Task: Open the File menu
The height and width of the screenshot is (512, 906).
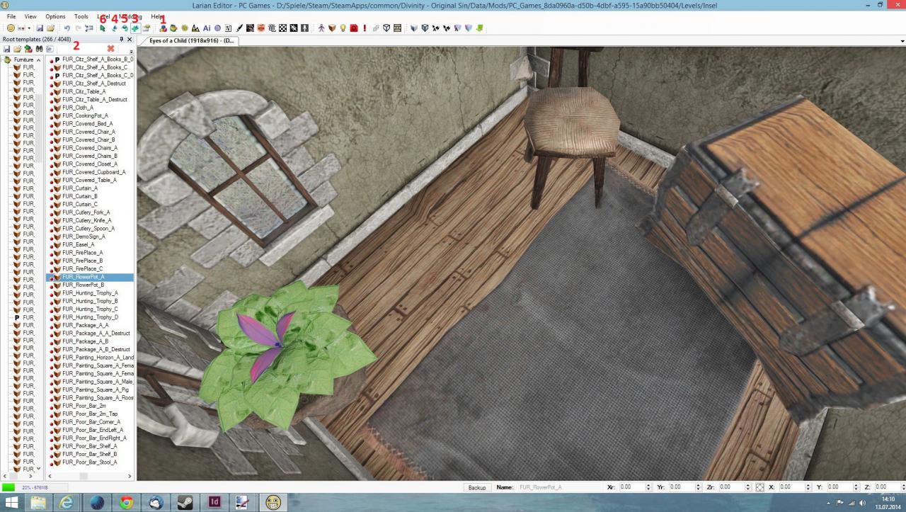Action: 11,16
